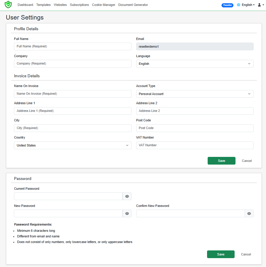Open the user account profile icon menu
Screen dimensions: 266x267
coord(261,5)
